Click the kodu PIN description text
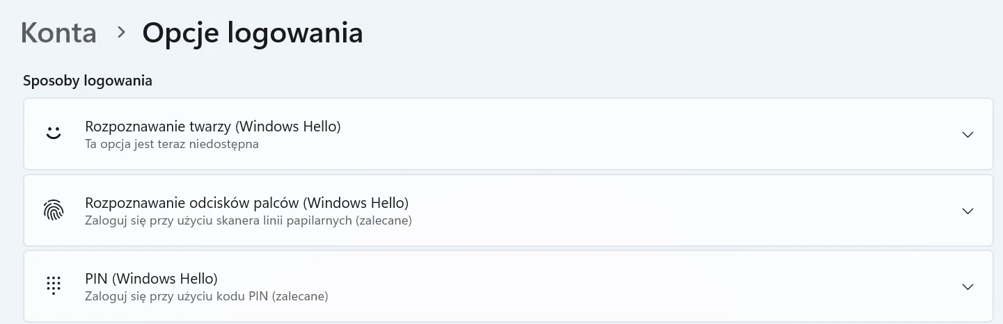 click(x=206, y=296)
